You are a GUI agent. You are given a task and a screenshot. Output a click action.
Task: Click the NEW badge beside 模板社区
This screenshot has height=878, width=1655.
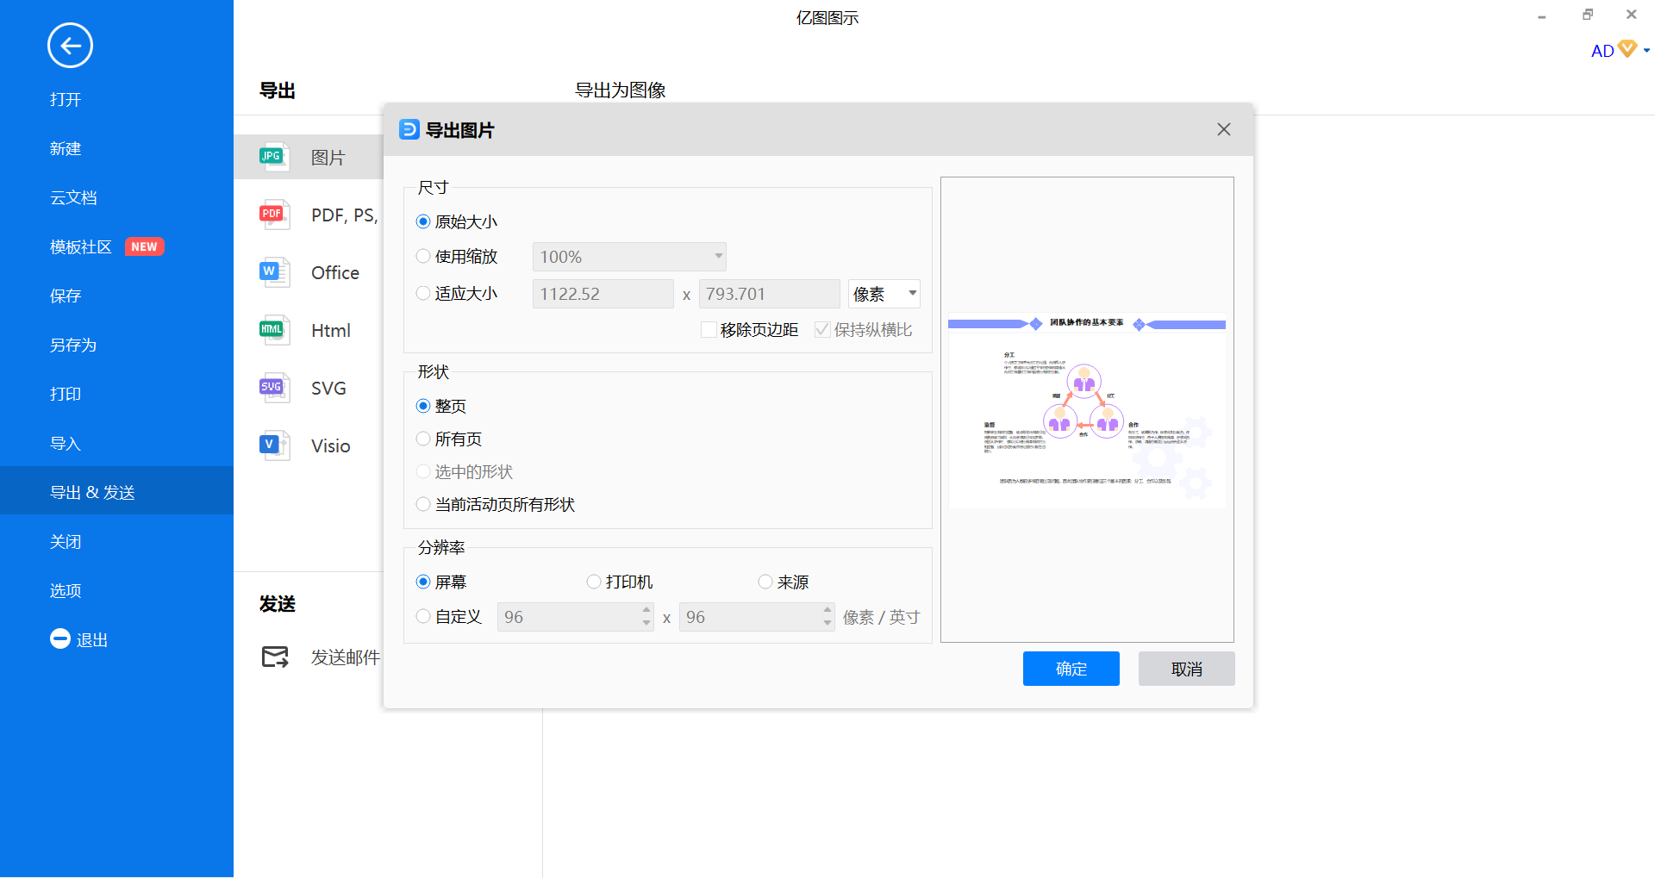click(x=144, y=247)
